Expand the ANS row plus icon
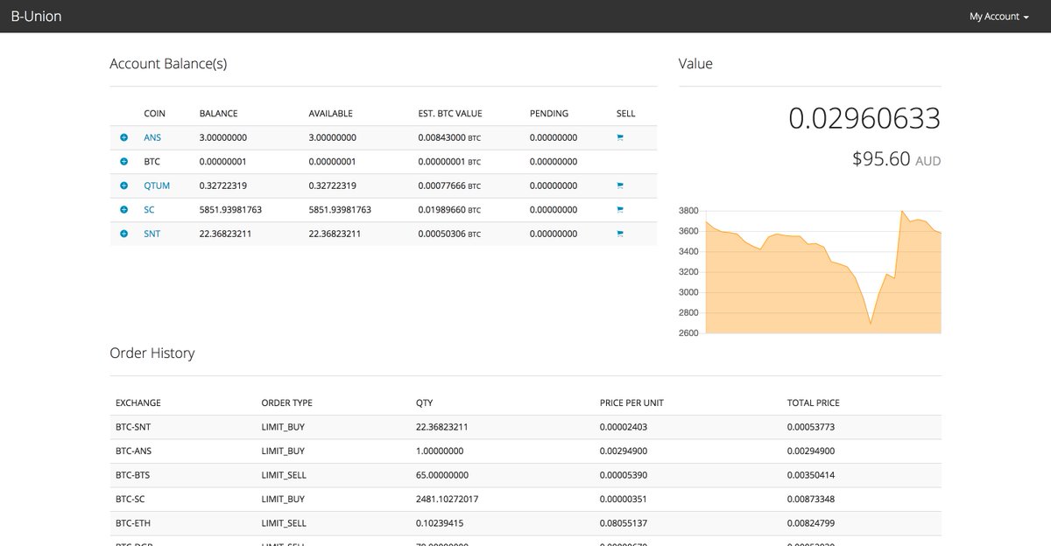This screenshot has width=1051, height=546. point(123,137)
